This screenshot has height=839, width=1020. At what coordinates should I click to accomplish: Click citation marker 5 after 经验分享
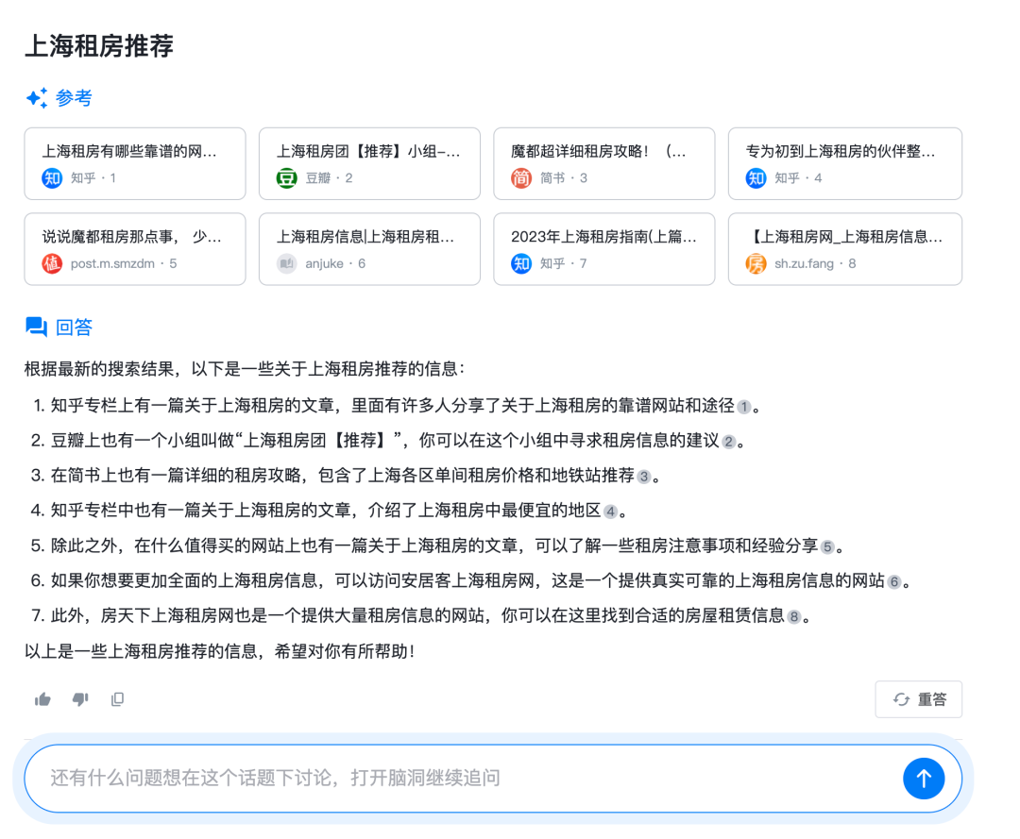coord(827,547)
